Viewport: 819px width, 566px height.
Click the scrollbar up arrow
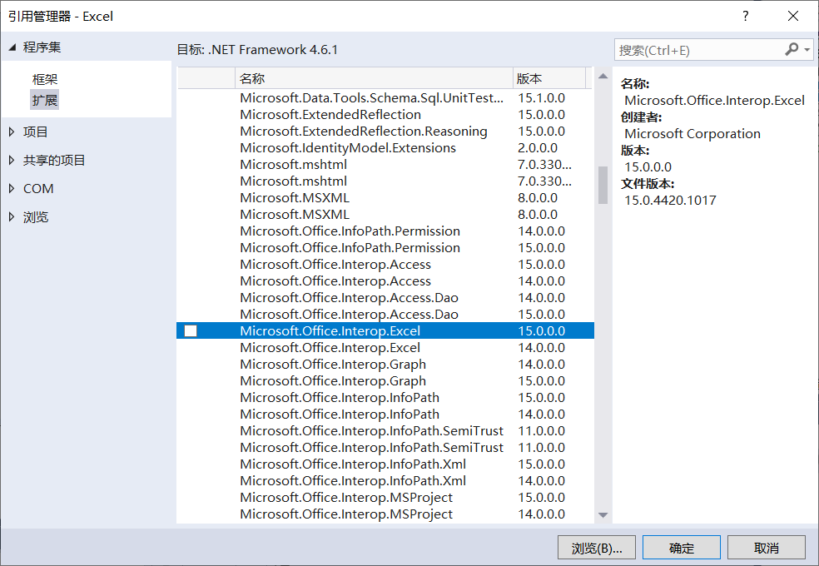coord(603,77)
